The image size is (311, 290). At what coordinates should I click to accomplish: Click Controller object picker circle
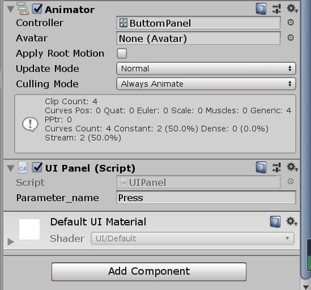(291, 23)
